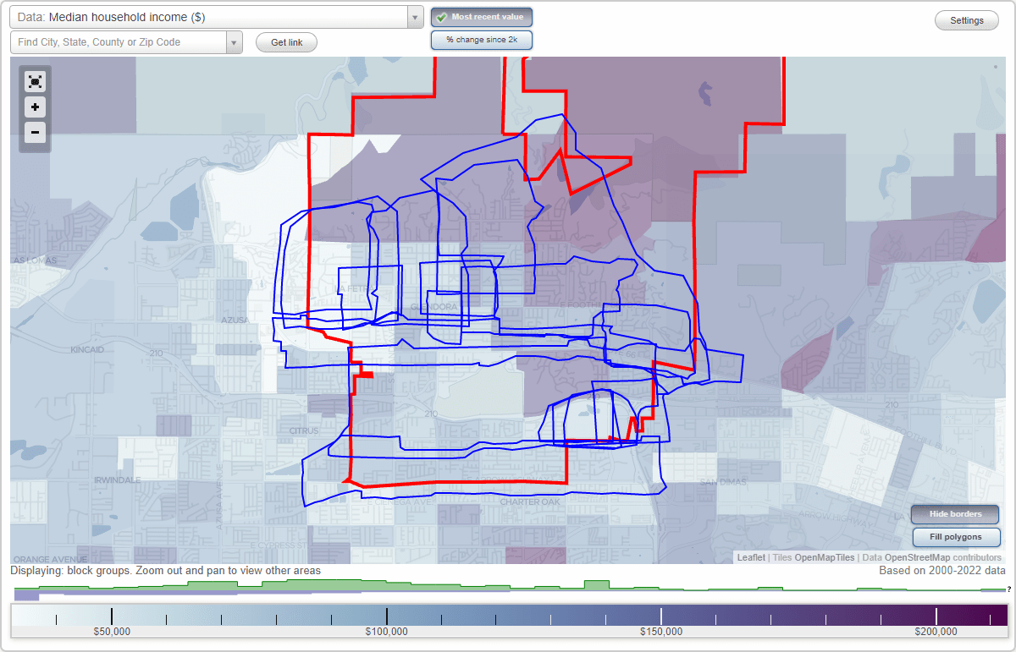Enable Fill polygons on the map
This screenshot has height=652, width=1016.
tap(956, 536)
